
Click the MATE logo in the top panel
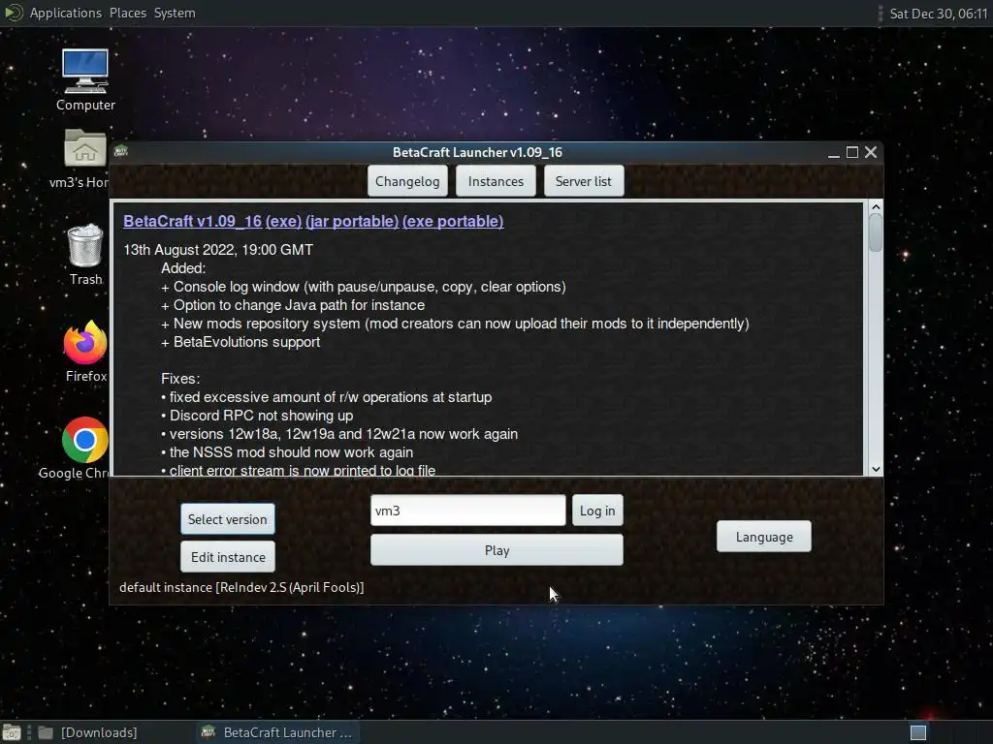coord(14,13)
